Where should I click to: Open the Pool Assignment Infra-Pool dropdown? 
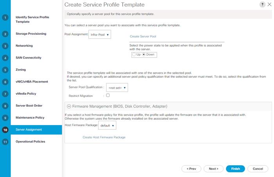(x=99, y=34)
